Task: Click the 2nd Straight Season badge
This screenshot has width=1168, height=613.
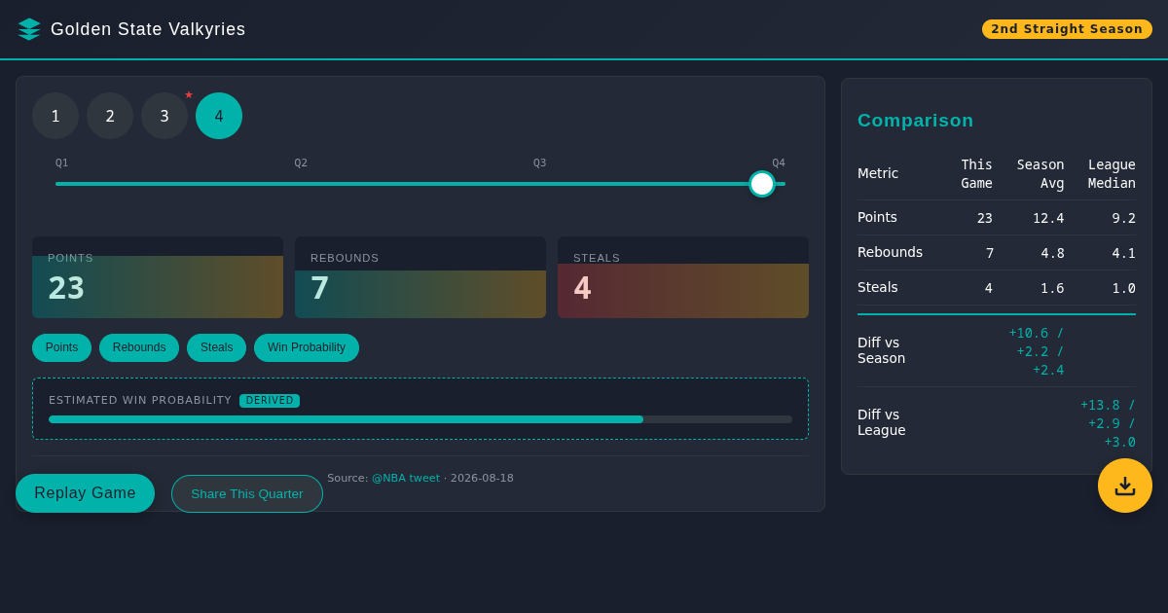Action: pyautogui.click(x=1067, y=29)
